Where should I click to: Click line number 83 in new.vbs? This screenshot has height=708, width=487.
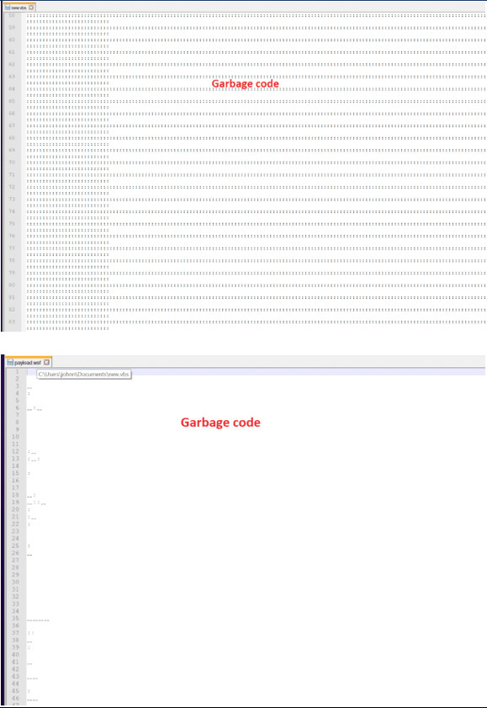12,322
